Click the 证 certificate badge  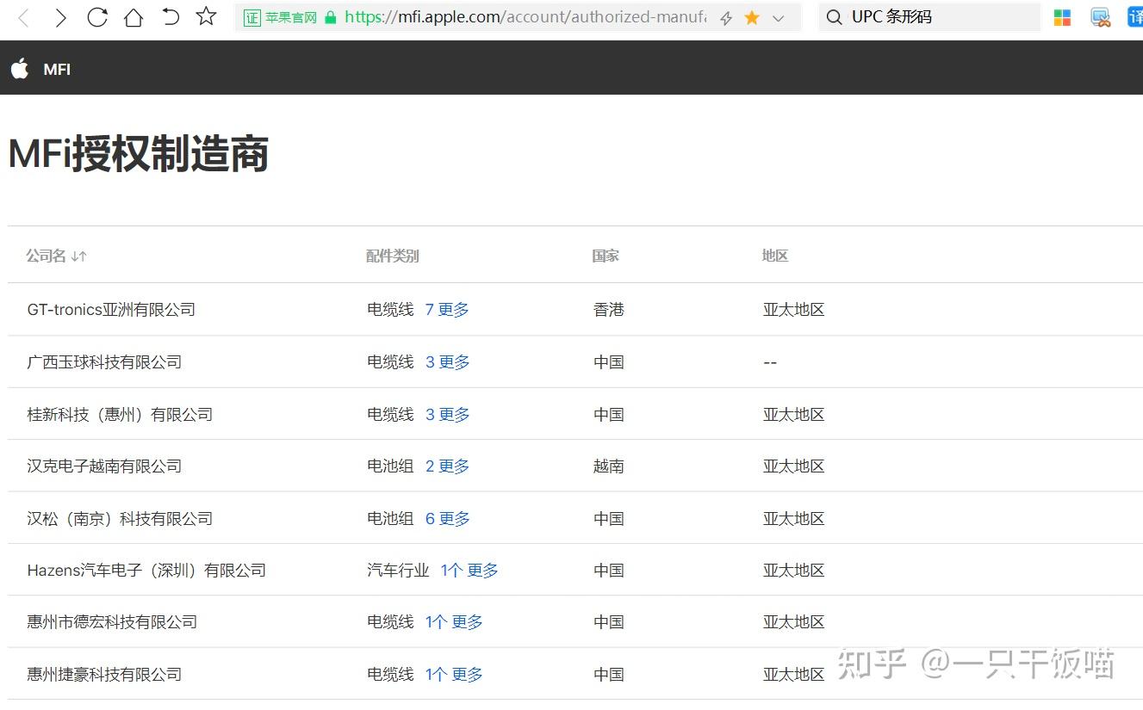(252, 16)
